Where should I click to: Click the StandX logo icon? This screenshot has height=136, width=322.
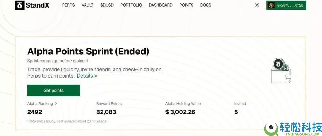(19, 5)
